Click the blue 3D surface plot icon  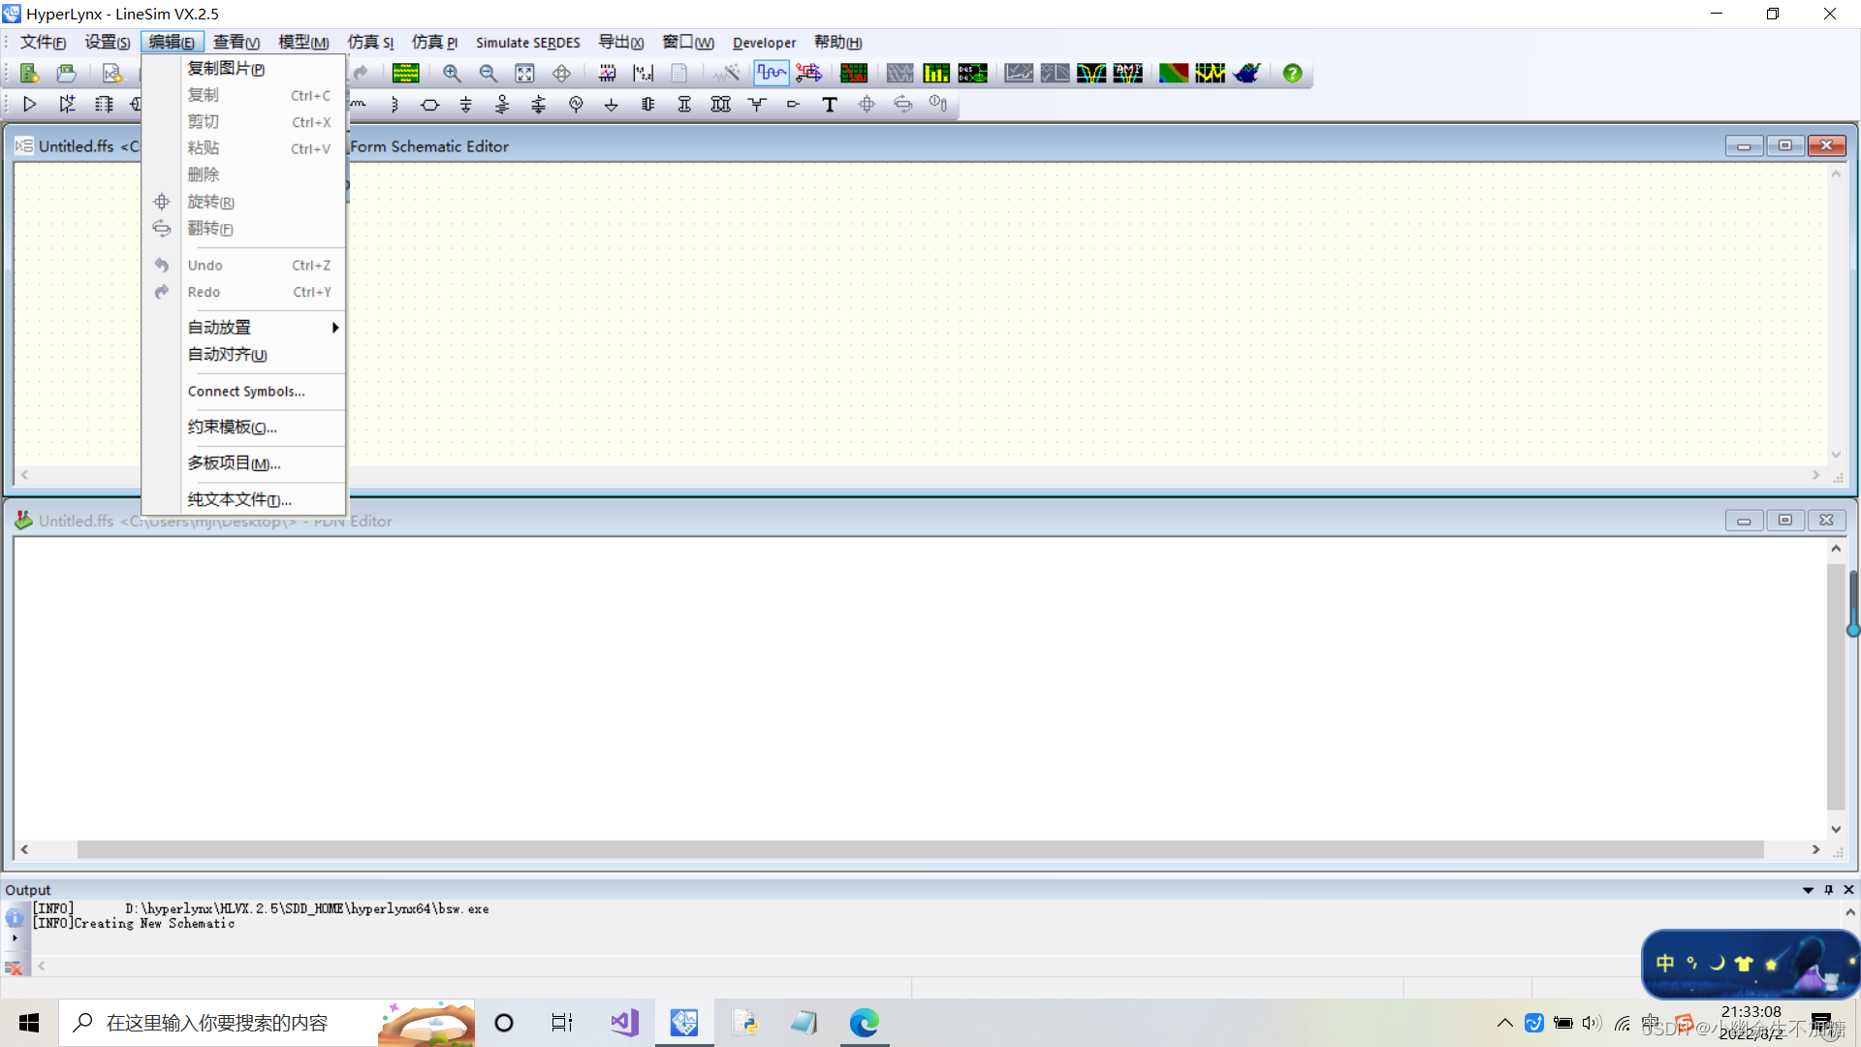point(1247,73)
